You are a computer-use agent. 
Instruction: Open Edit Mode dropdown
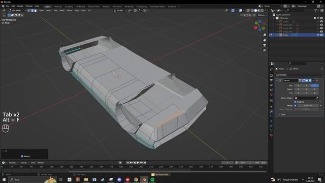coord(17,10)
